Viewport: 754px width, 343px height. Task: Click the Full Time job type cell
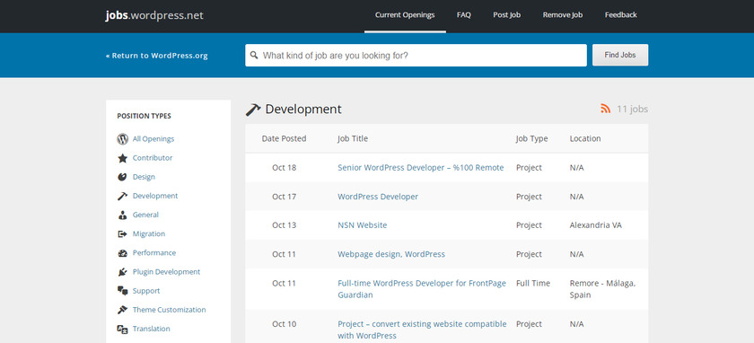click(533, 284)
